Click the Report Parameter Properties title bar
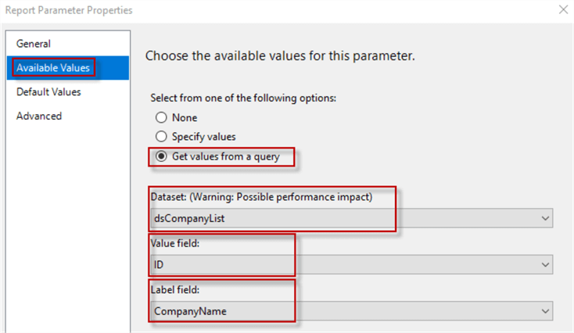The width and height of the screenshot is (574, 333). click(x=235, y=10)
